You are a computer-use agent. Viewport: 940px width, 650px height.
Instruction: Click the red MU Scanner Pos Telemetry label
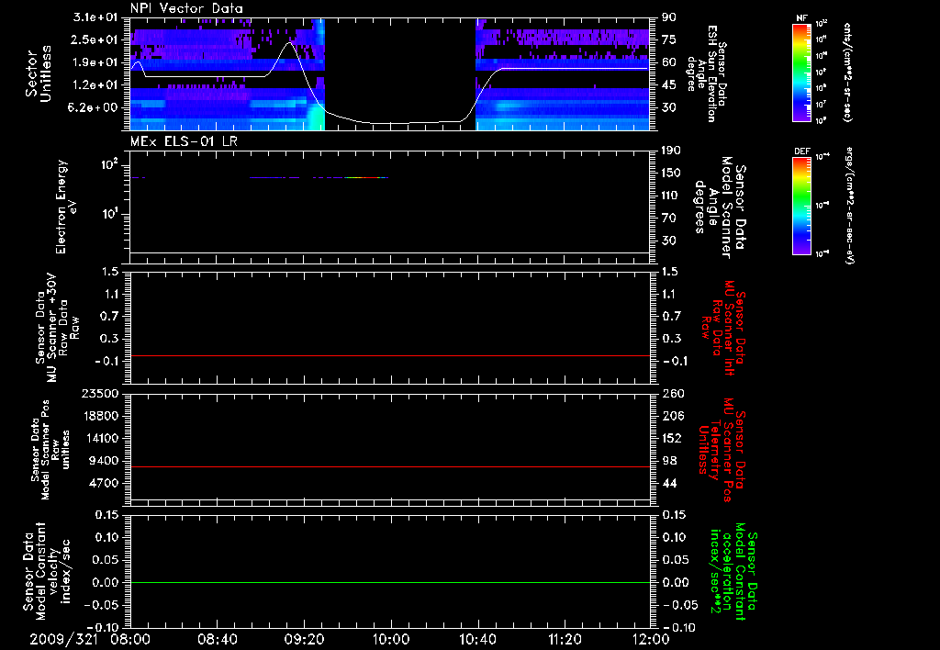pyautogui.click(x=722, y=450)
